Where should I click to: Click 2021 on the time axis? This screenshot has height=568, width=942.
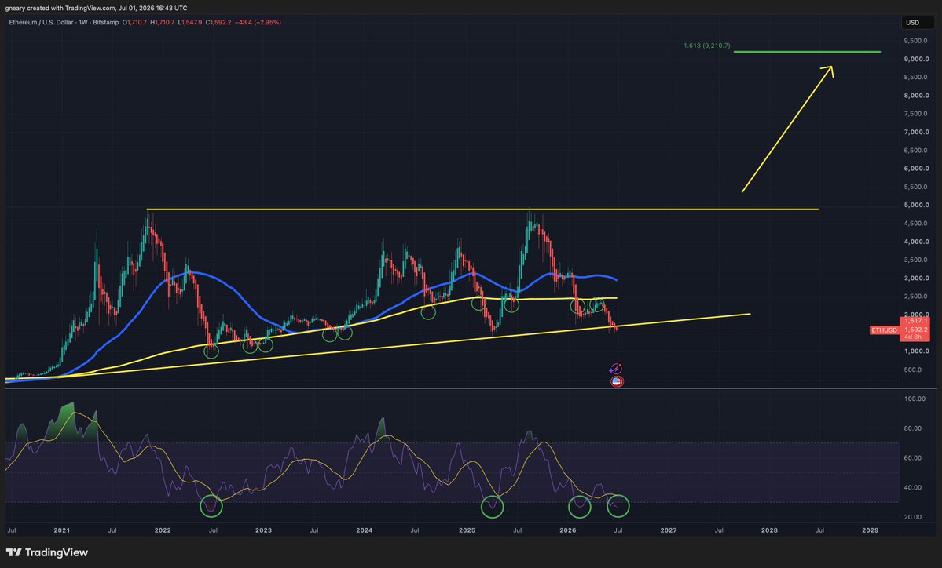point(61,530)
